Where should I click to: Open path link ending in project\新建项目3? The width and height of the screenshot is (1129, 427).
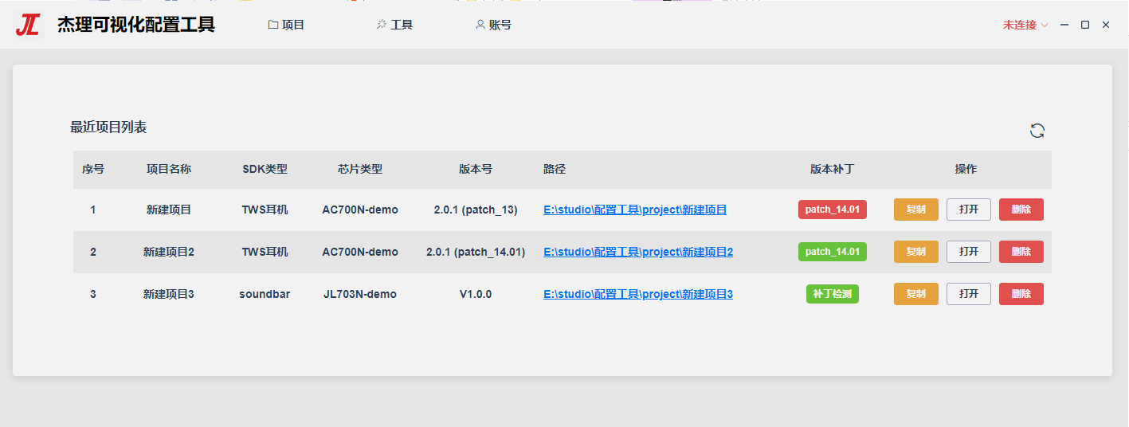[x=638, y=294]
